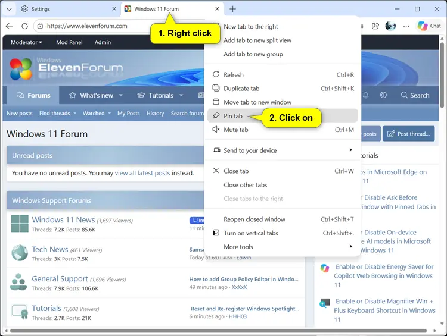Select Refresh in the context menu
The image size is (447, 336).
pyautogui.click(x=283, y=74)
